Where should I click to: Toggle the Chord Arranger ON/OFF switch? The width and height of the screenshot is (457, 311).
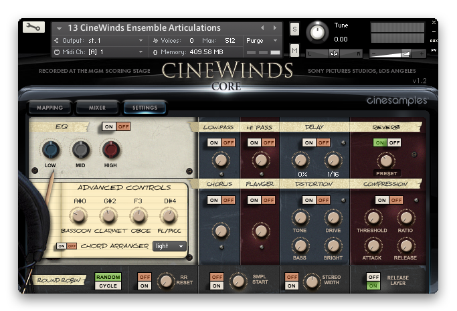pos(67,246)
